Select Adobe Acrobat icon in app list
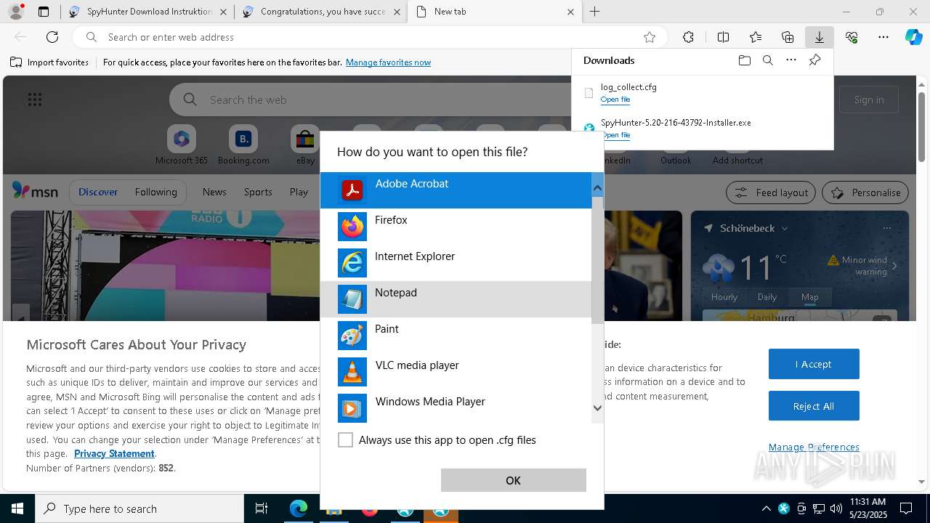This screenshot has width=930, height=523. coord(352,190)
